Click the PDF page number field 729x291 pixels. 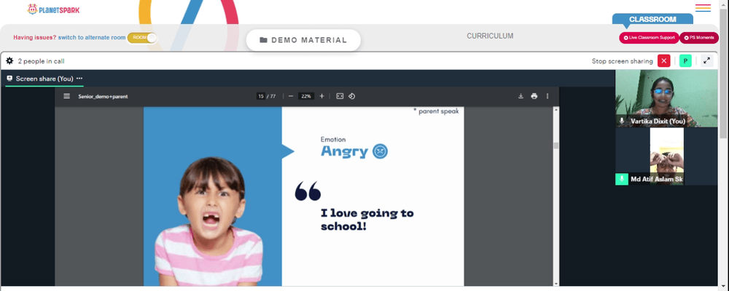click(261, 96)
